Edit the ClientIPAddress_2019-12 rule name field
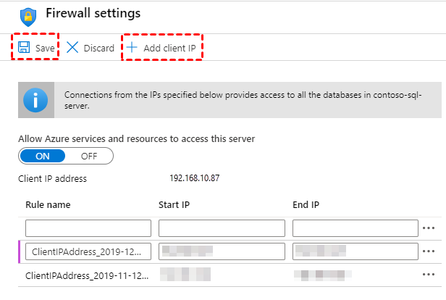This screenshot has height=300, width=446. click(x=88, y=251)
